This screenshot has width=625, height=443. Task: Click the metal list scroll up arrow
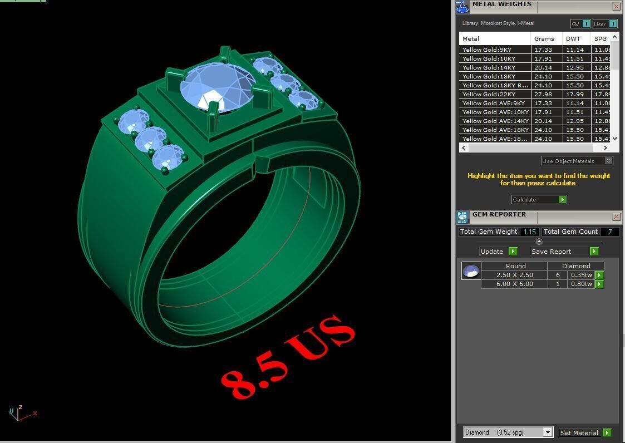[x=614, y=37]
